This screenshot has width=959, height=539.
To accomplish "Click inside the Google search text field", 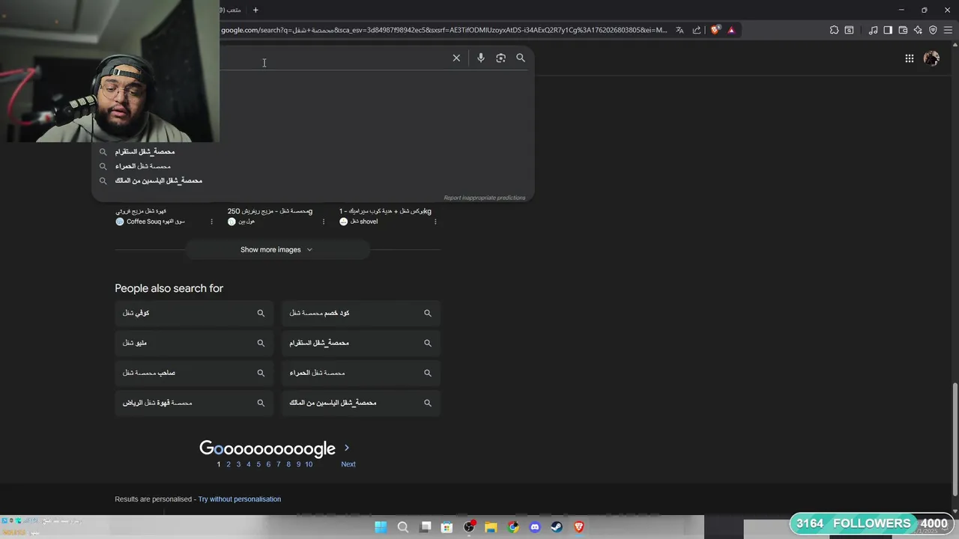I will tap(333, 58).
